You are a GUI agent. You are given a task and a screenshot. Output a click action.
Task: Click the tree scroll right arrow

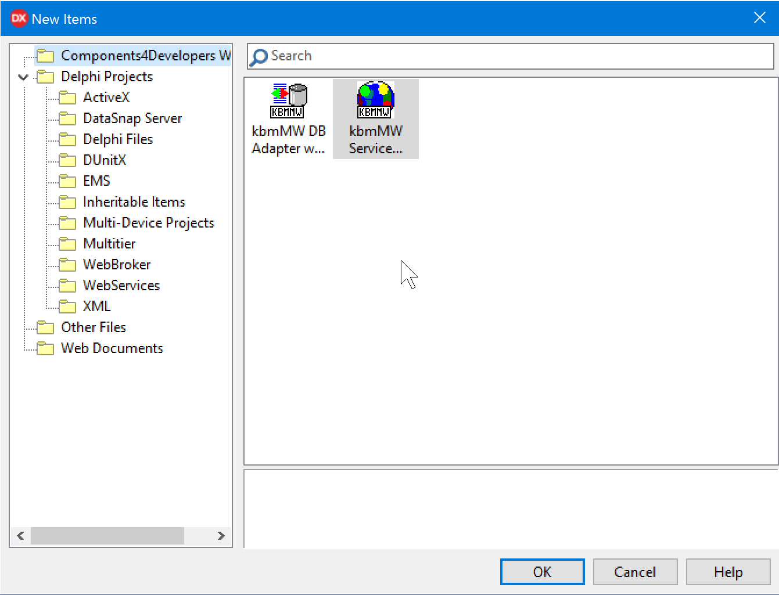[221, 536]
